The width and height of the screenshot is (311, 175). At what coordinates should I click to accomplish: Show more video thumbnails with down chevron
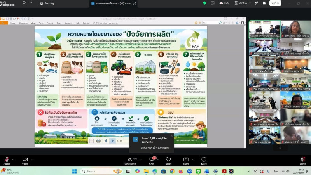[x=280, y=148]
